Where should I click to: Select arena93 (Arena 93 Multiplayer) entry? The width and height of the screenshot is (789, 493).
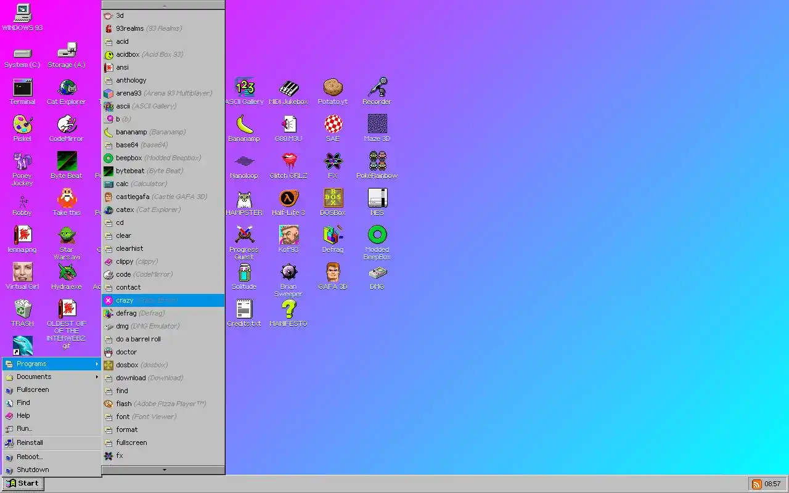(163, 93)
